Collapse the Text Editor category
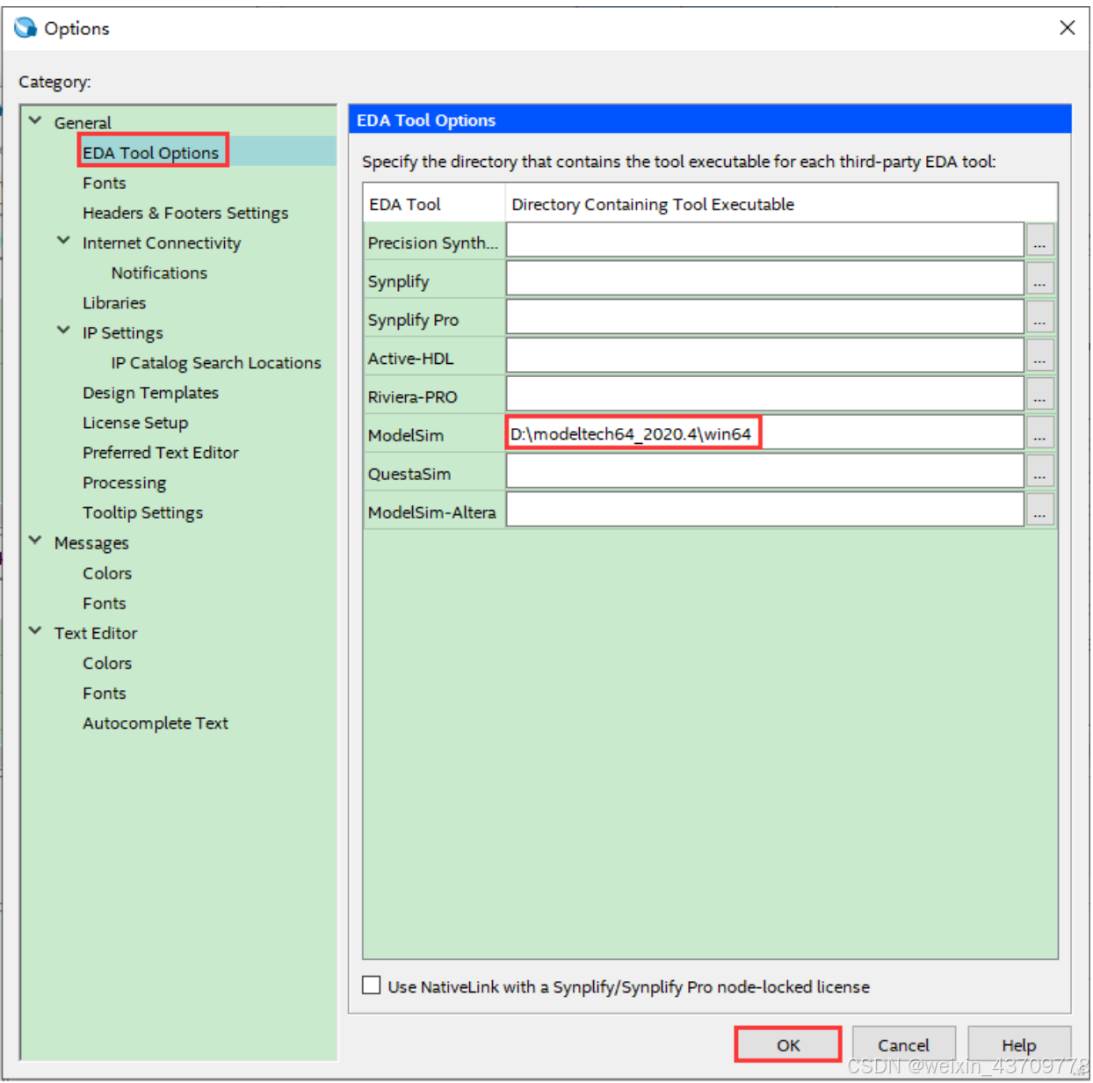1093x1083 pixels. (35, 631)
